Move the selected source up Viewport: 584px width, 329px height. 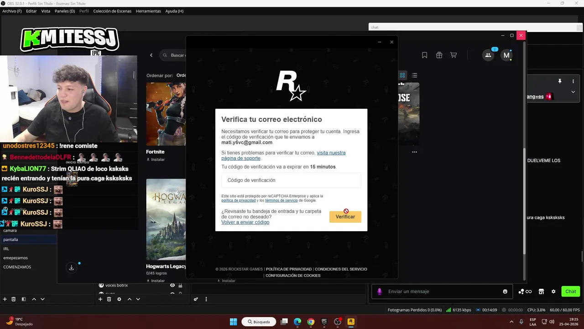(130, 299)
